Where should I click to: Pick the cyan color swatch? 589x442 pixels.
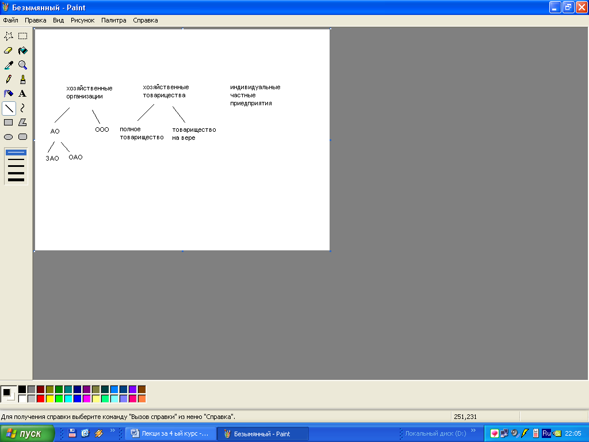click(x=68, y=398)
